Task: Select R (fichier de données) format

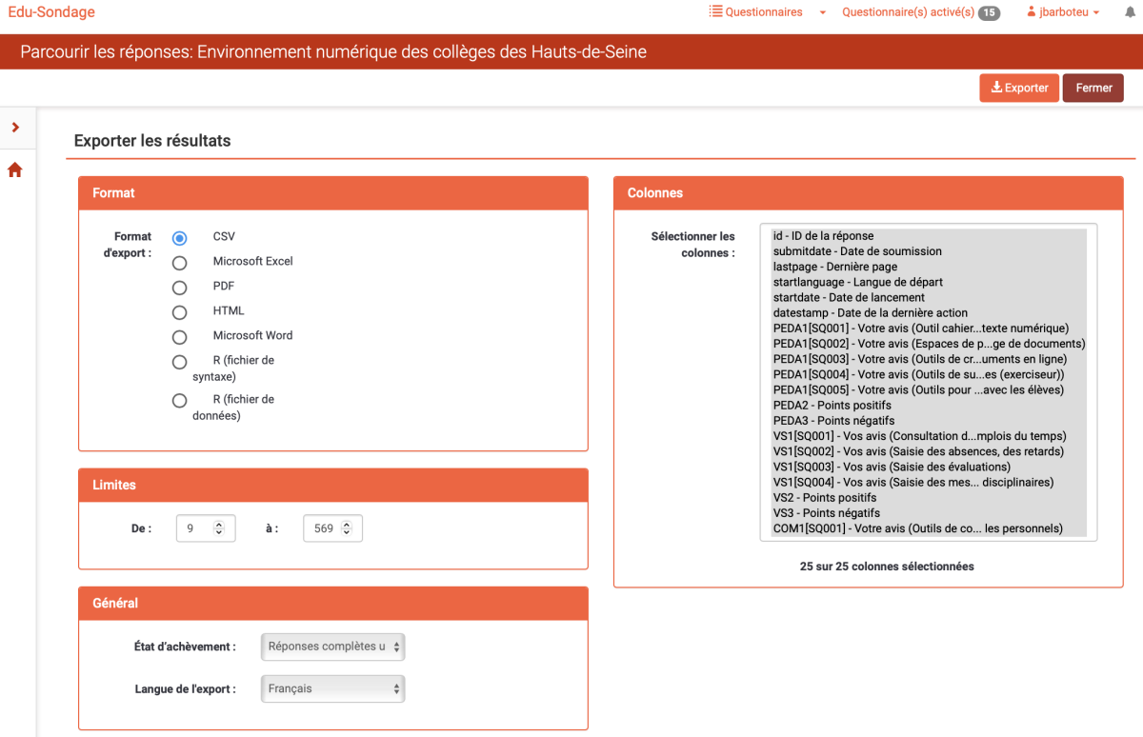Action: pyautogui.click(x=179, y=401)
